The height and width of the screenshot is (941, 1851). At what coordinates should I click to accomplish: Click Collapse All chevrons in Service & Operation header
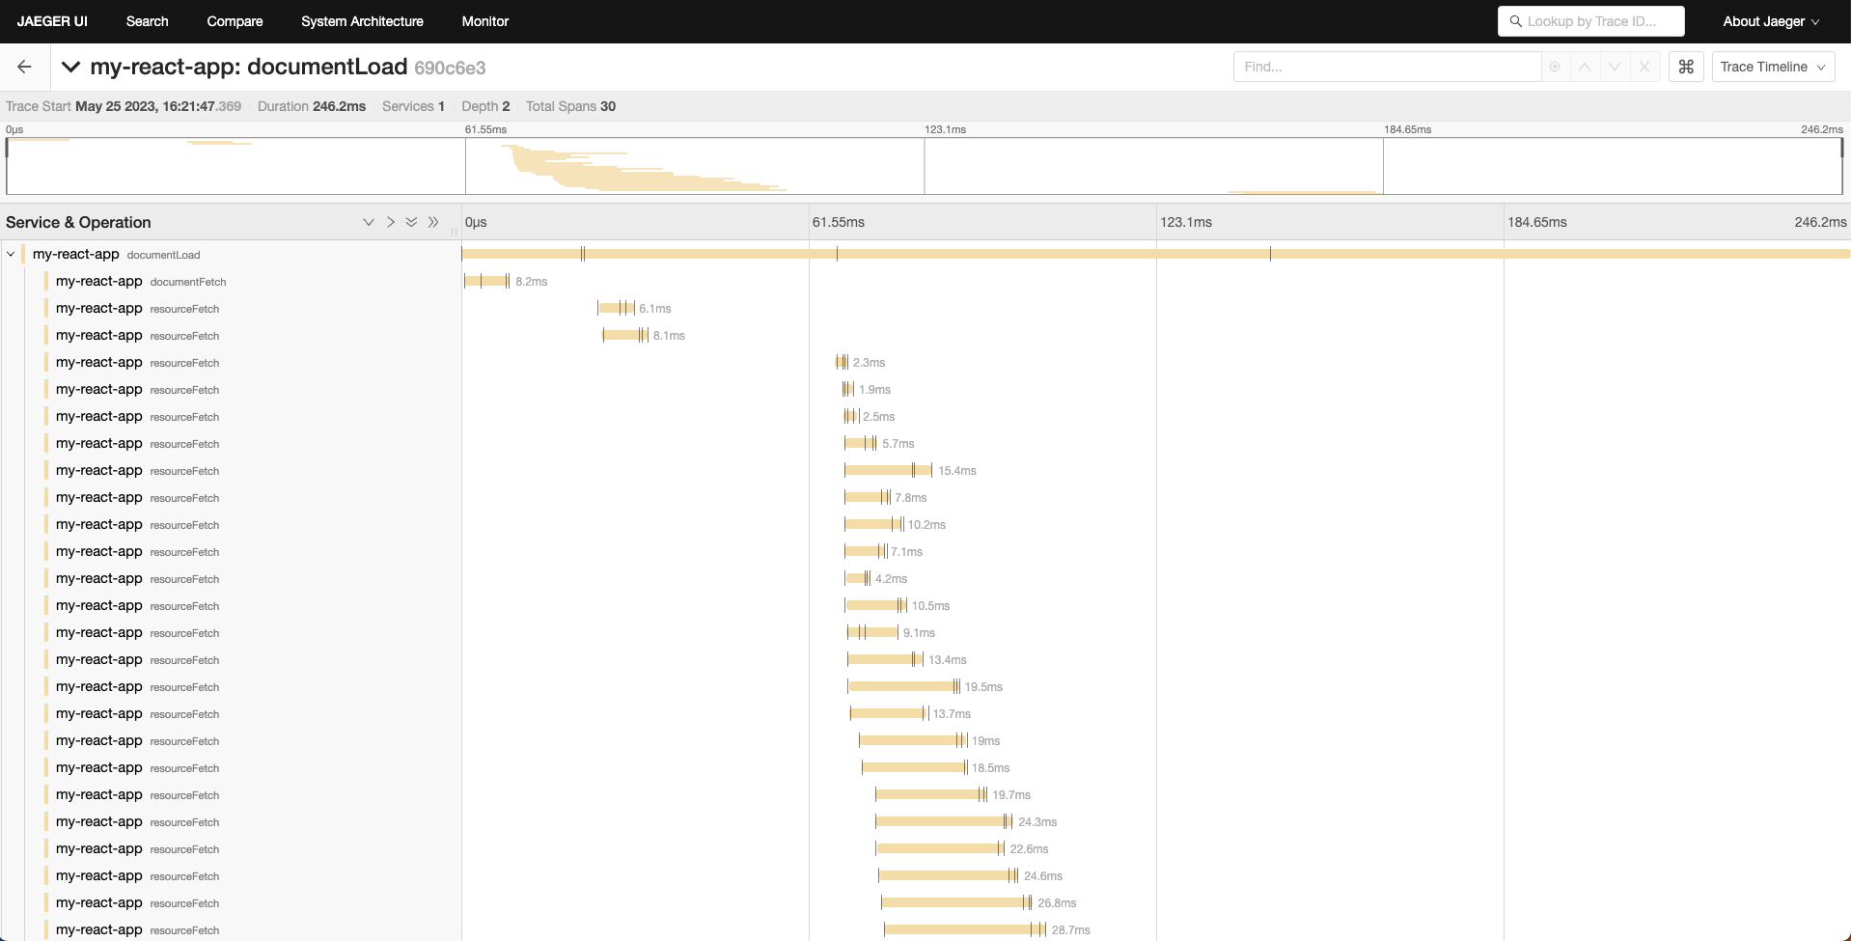click(410, 222)
